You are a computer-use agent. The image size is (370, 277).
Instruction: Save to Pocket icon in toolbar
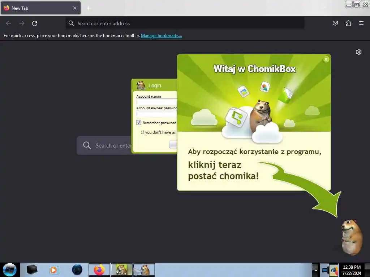[x=335, y=23]
